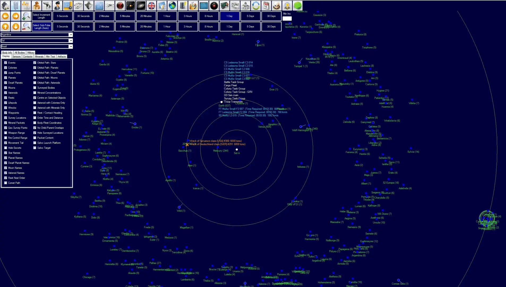
Task: Select 8 Hours sub-pulse length button
Action: tap(208, 27)
